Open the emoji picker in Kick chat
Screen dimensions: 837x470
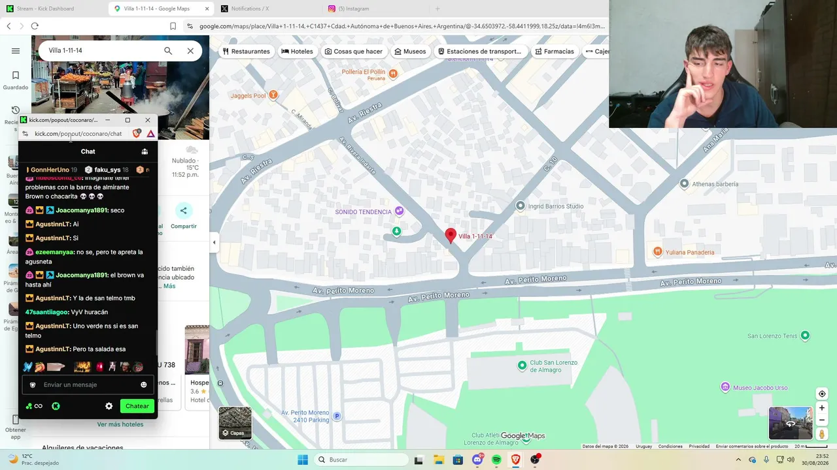tap(144, 384)
